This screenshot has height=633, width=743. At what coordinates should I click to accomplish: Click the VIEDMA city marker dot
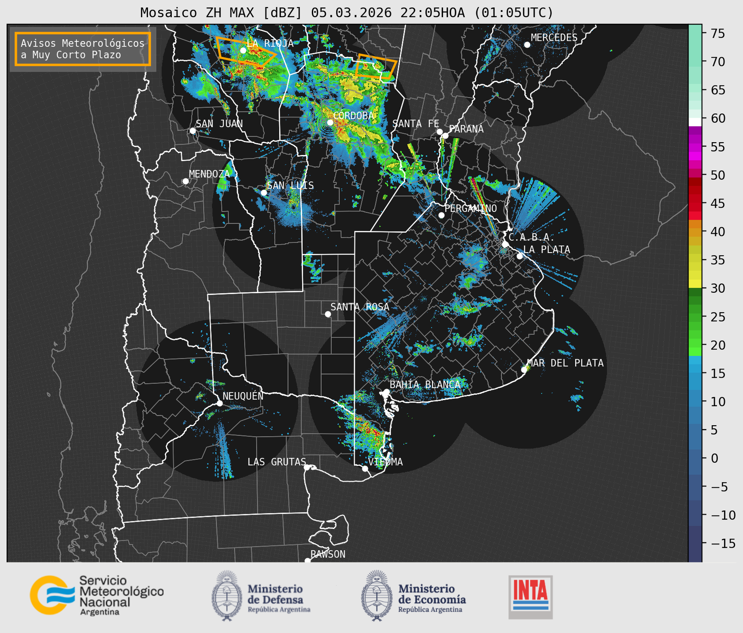(365, 468)
